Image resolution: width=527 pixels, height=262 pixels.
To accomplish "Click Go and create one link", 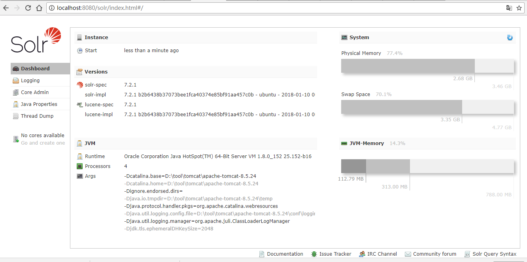I will coord(43,143).
